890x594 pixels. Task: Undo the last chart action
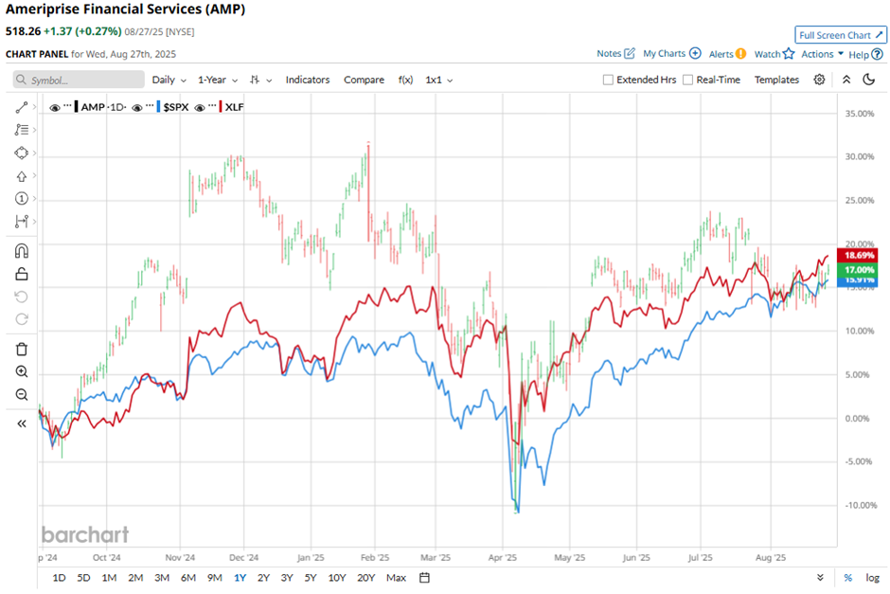tap(22, 297)
